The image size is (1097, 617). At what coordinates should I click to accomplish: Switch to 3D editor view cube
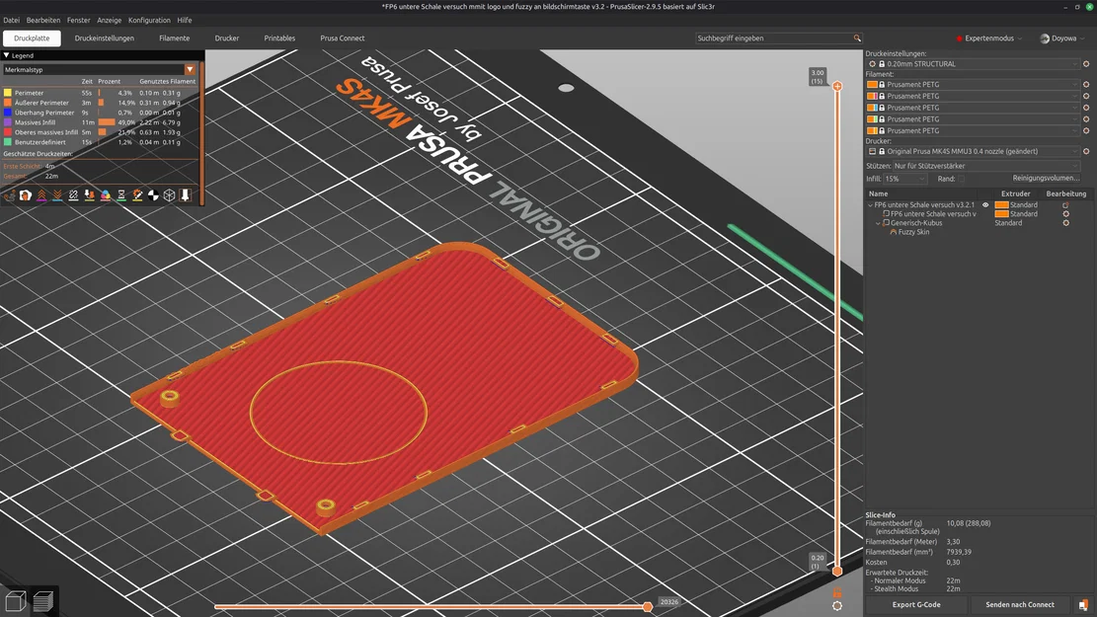click(x=16, y=601)
